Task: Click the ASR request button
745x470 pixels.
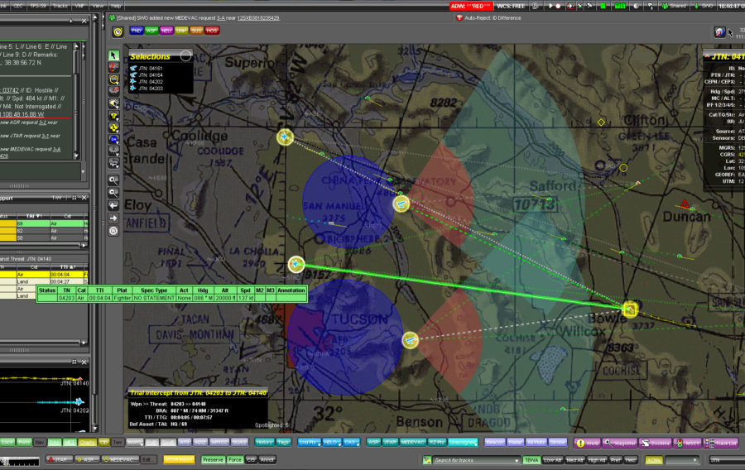Action: (88, 460)
